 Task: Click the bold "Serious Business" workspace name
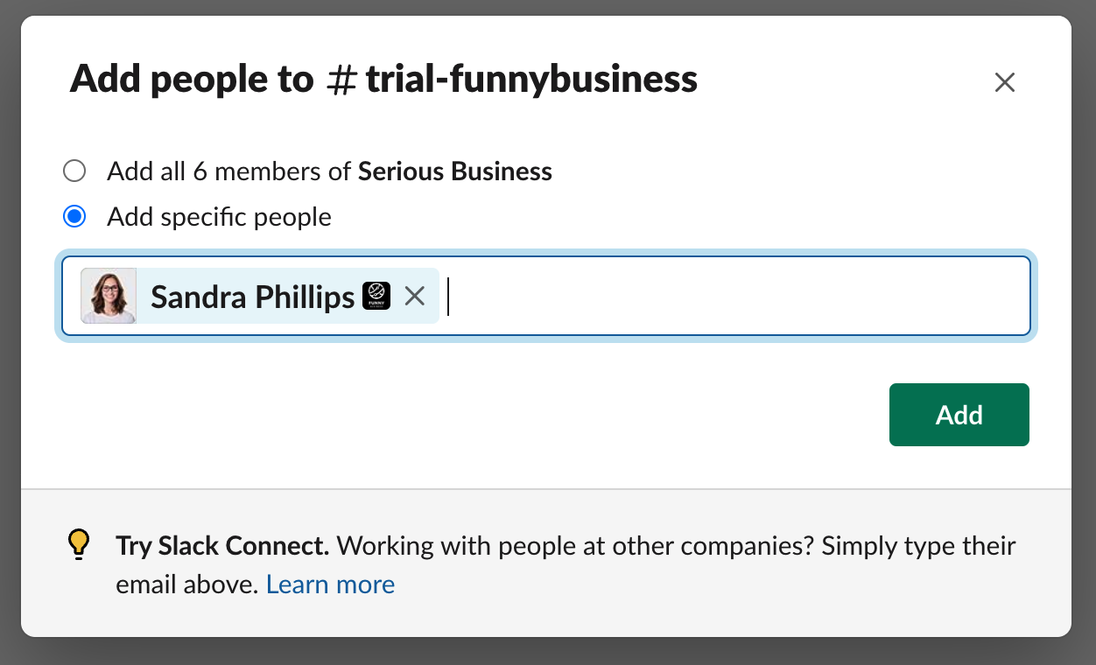click(455, 171)
